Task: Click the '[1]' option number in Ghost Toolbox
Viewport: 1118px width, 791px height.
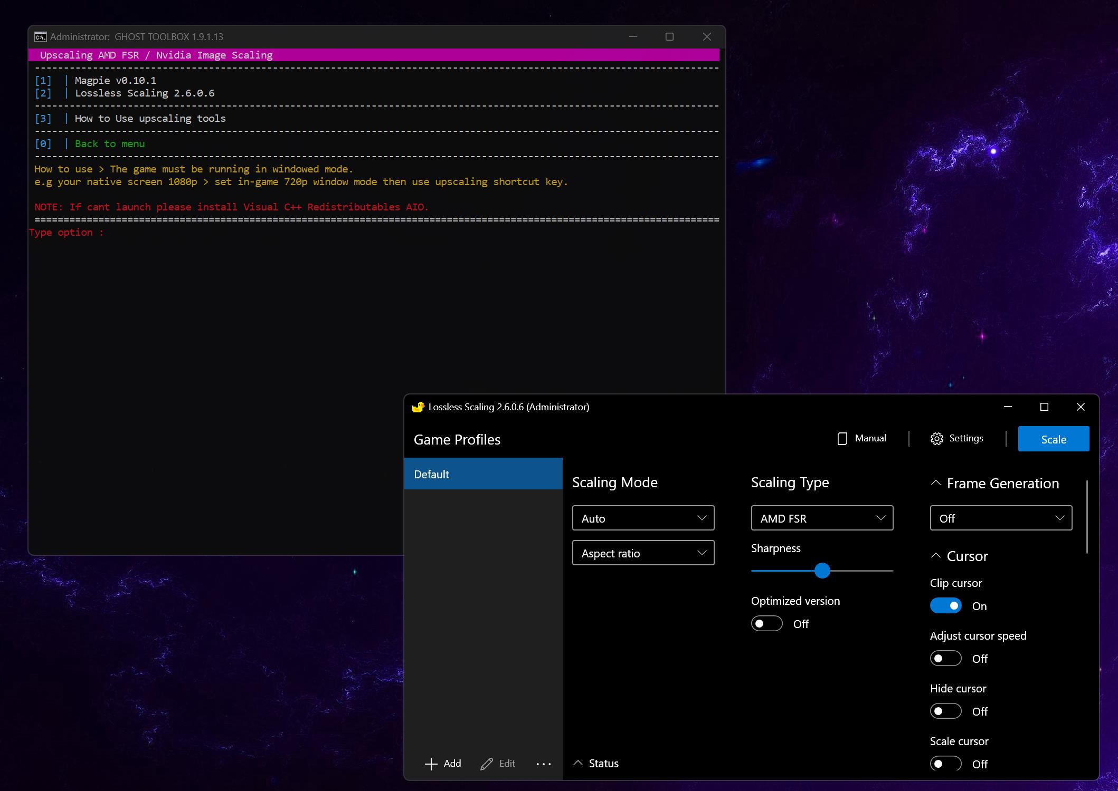Action: click(x=43, y=81)
